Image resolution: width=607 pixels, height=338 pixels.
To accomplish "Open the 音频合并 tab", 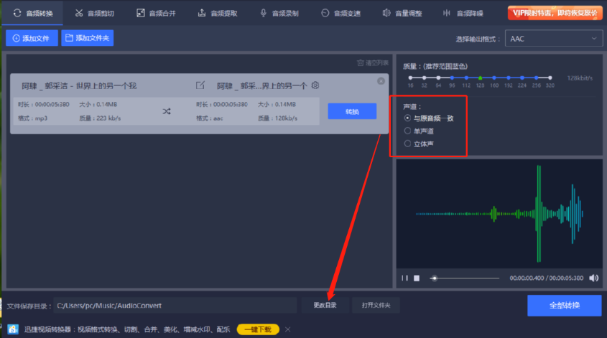I will [156, 13].
